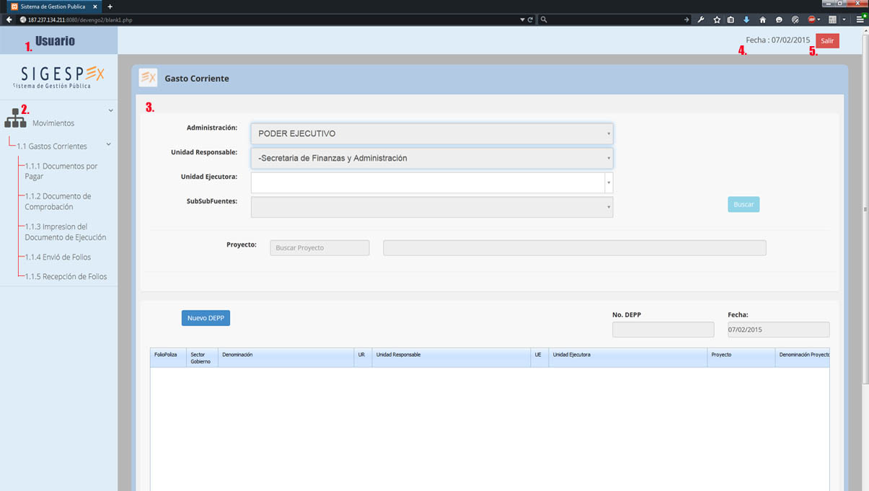Open 1.1.3 Impresion del Documento de Ejecución

[66, 231]
